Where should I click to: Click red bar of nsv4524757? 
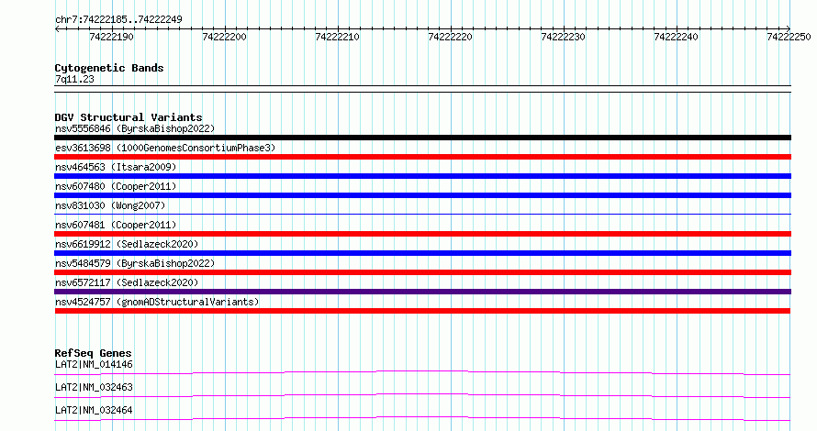coord(422,311)
